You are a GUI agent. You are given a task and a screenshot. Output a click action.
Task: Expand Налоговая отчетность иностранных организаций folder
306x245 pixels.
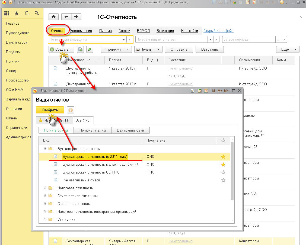tap(45, 211)
